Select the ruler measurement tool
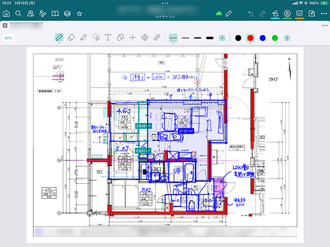 (157, 38)
